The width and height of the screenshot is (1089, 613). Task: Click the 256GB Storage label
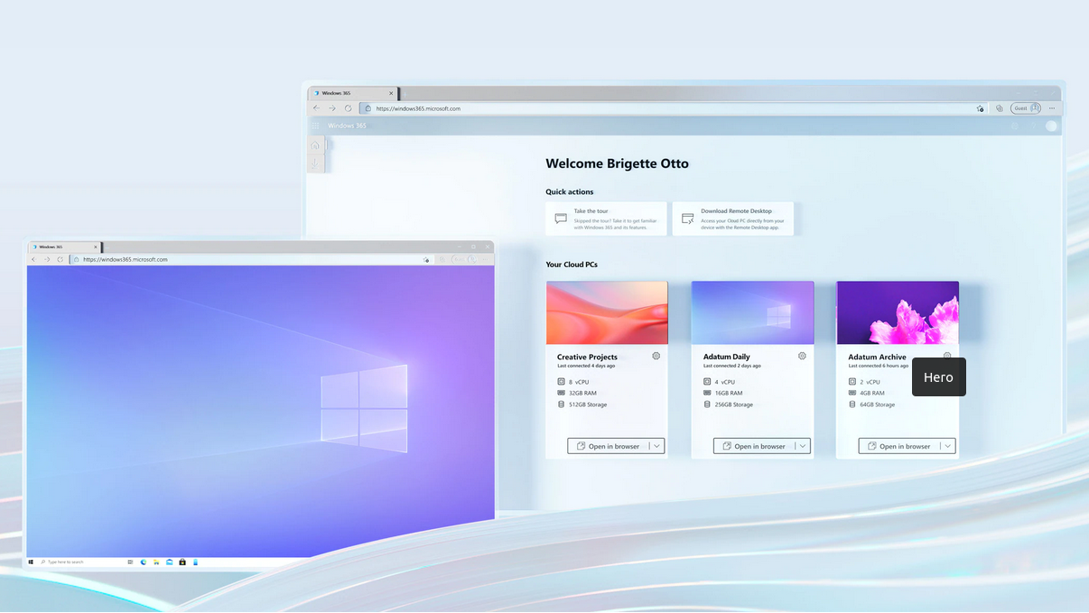click(x=734, y=404)
